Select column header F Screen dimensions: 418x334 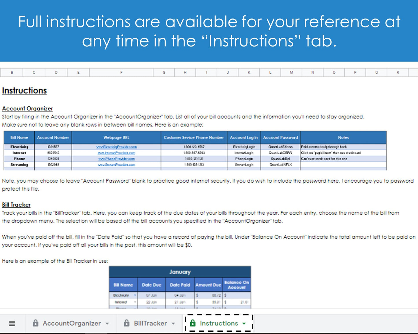coord(121,72)
